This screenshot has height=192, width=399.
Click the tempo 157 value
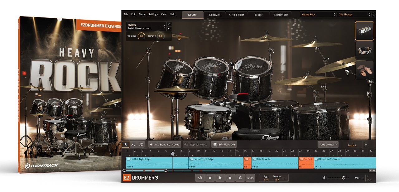pos(277,180)
